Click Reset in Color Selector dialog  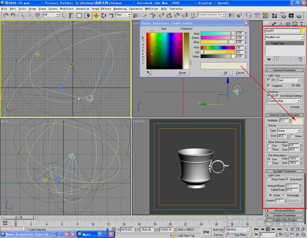(182, 73)
